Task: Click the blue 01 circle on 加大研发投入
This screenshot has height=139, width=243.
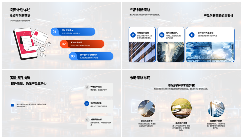Action: pyautogui.click(x=55, y=32)
